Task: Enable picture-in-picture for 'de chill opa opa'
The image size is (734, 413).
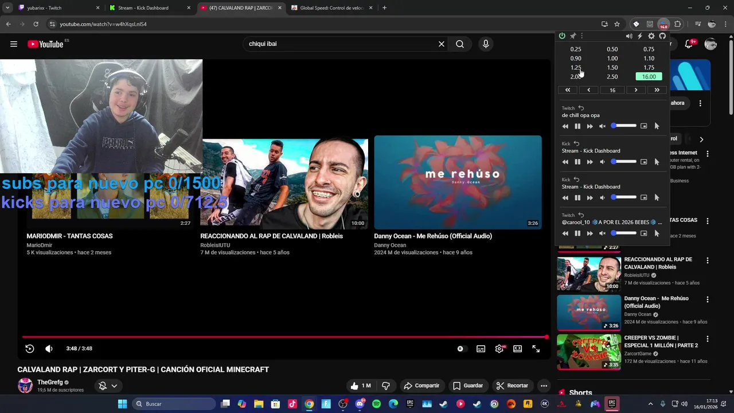Action: pyautogui.click(x=643, y=126)
